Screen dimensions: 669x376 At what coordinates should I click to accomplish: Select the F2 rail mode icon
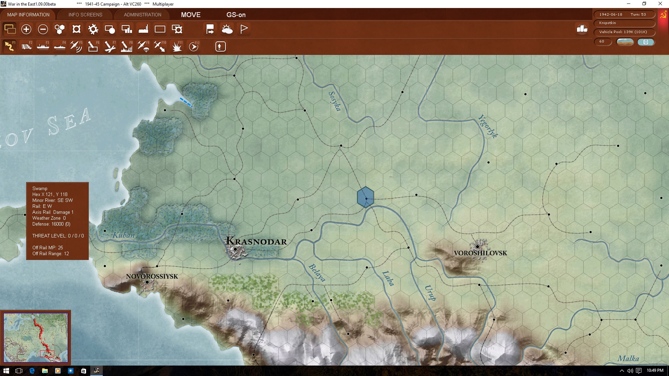(26, 46)
